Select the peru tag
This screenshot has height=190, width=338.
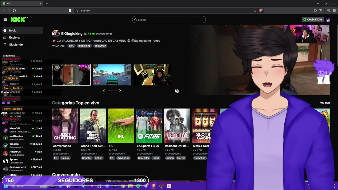coord(71,46)
